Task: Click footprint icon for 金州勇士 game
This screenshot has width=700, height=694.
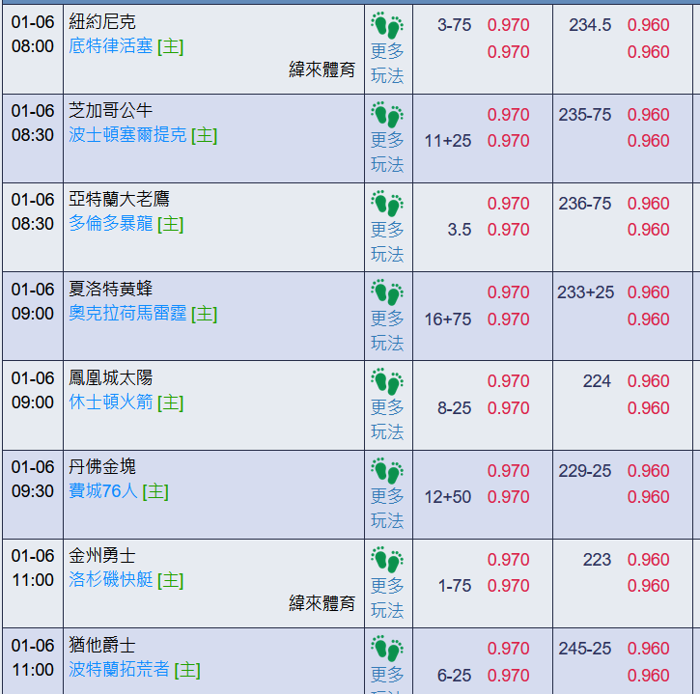Action: tap(387, 560)
